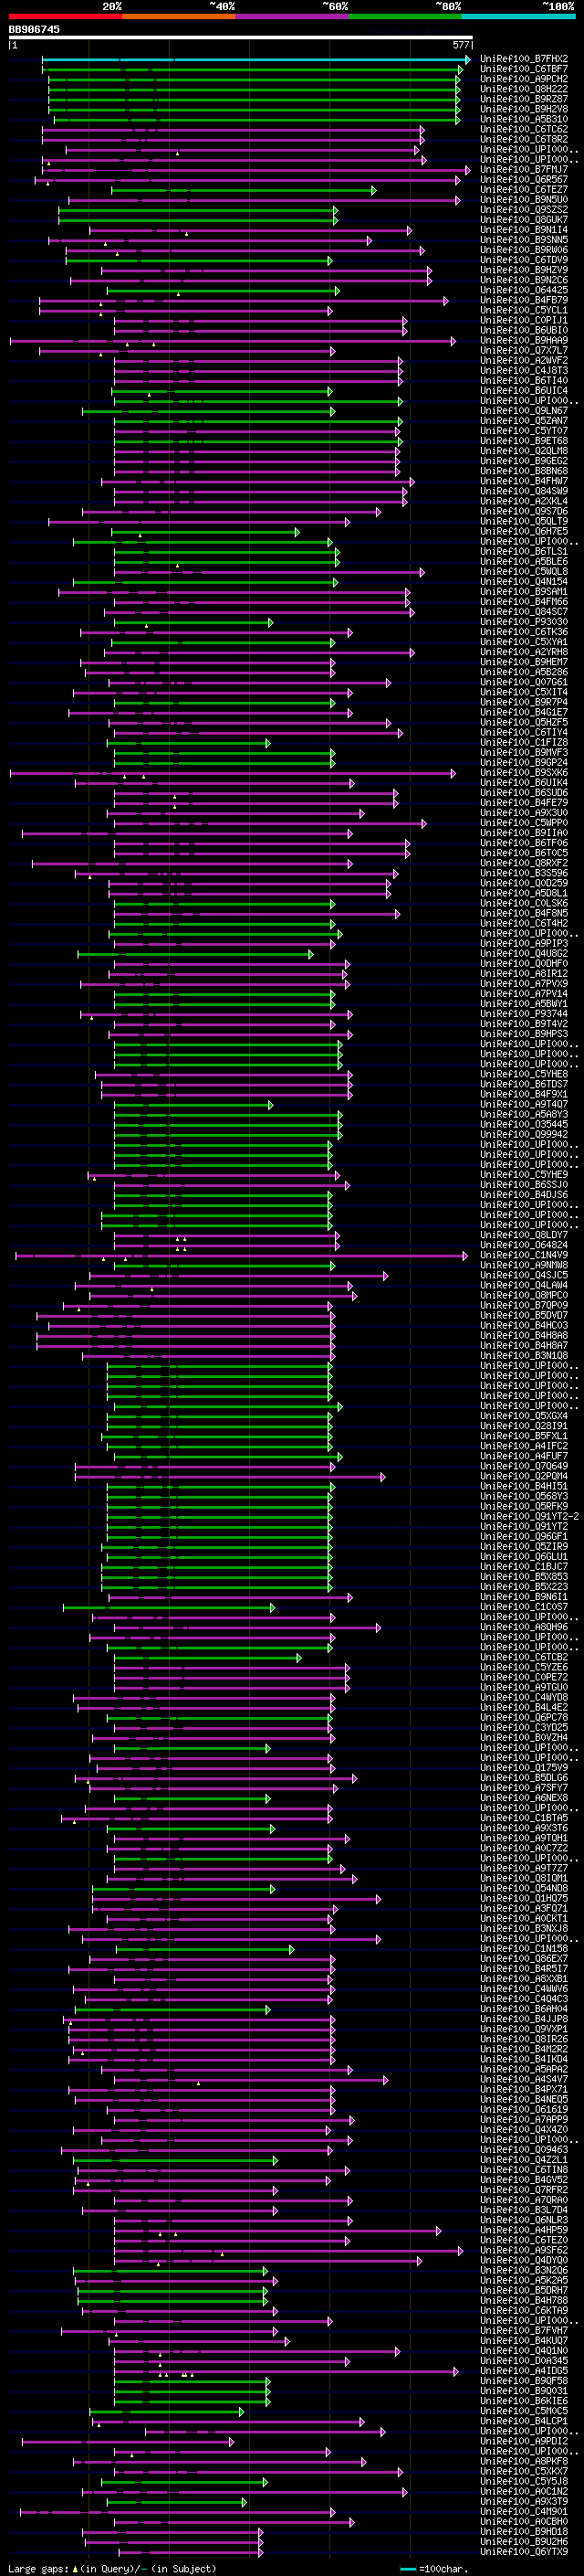Screen dimensions: 584x2576
Task: Select hit UniRef100_Q8LDY7
Action: pos(524,1235)
